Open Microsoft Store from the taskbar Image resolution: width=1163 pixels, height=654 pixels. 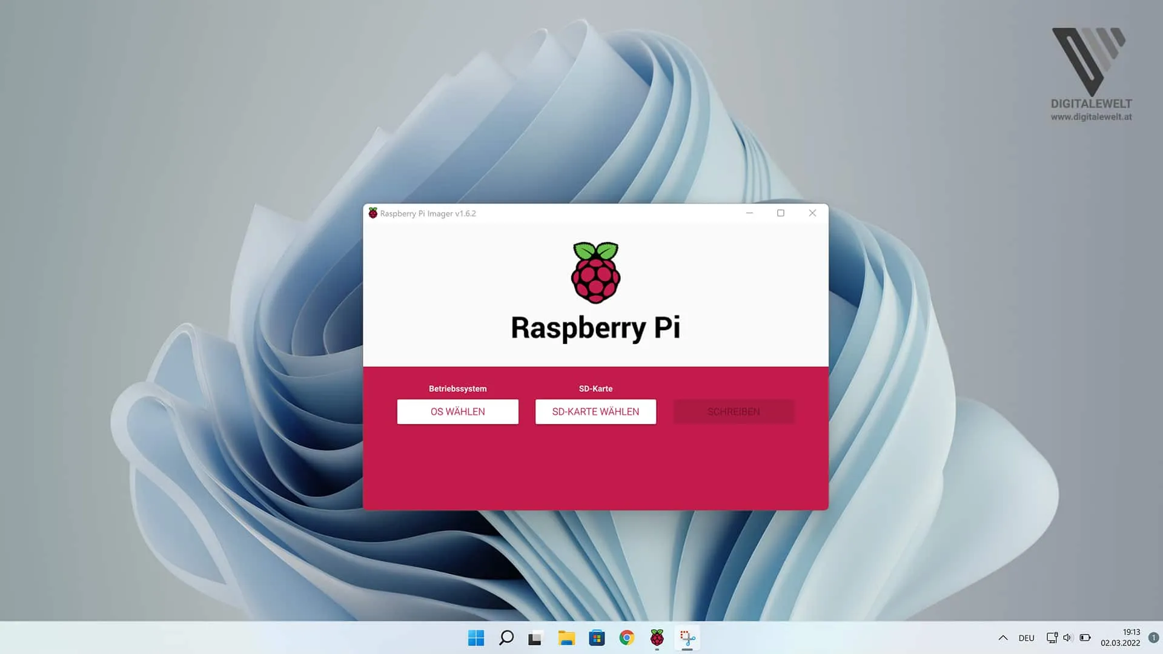pyautogui.click(x=597, y=638)
